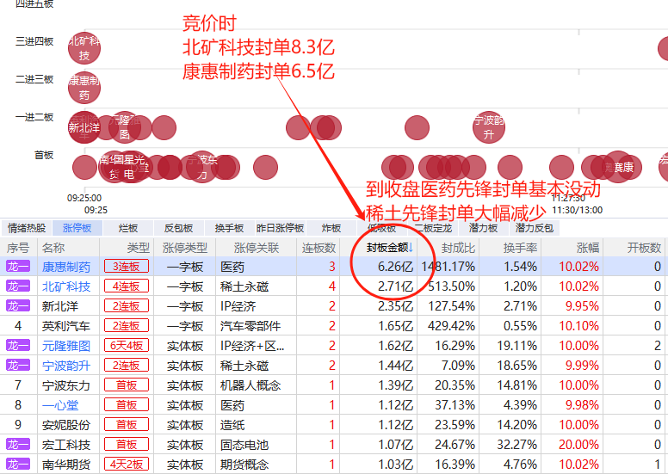Click the 2连板 badge for 英利汽车

[126, 326]
